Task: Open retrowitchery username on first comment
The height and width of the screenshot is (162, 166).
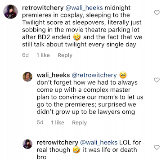Action: tap(43, 8)
